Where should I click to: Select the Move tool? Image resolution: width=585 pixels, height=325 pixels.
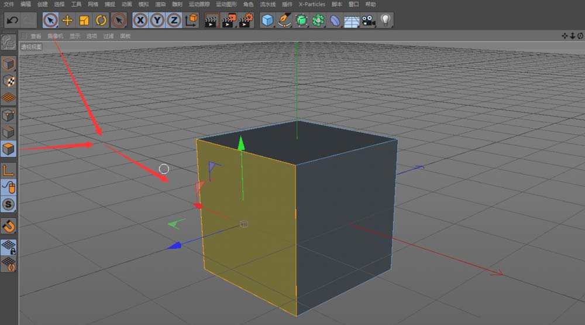[x=67, y=20]
